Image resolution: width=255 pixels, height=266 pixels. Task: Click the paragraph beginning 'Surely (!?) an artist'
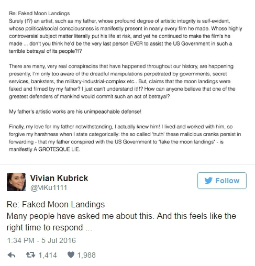click(126, 36)
